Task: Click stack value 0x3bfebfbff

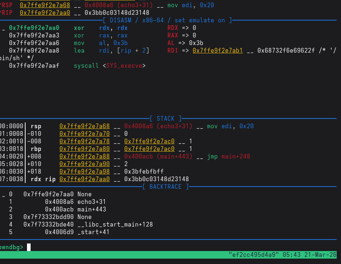Action: [x=144, y=171]
